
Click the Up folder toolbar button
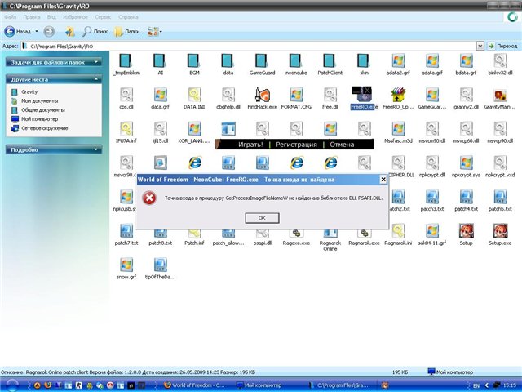(69, 31)
